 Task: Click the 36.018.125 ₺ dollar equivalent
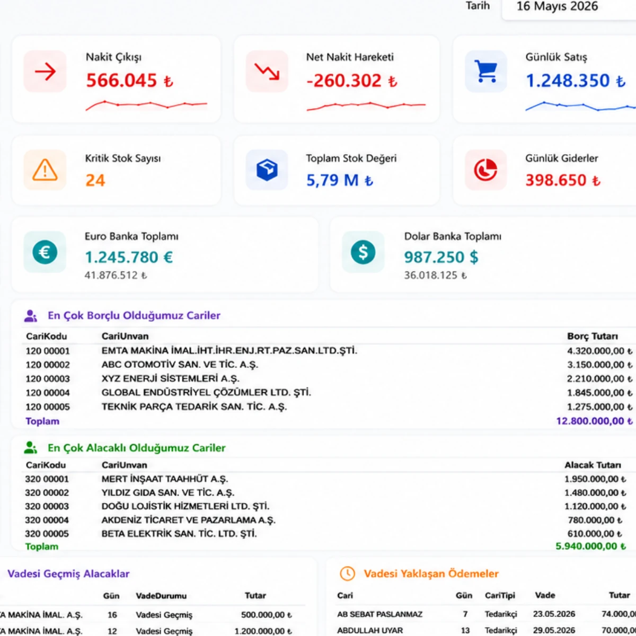tap(435, 275)
